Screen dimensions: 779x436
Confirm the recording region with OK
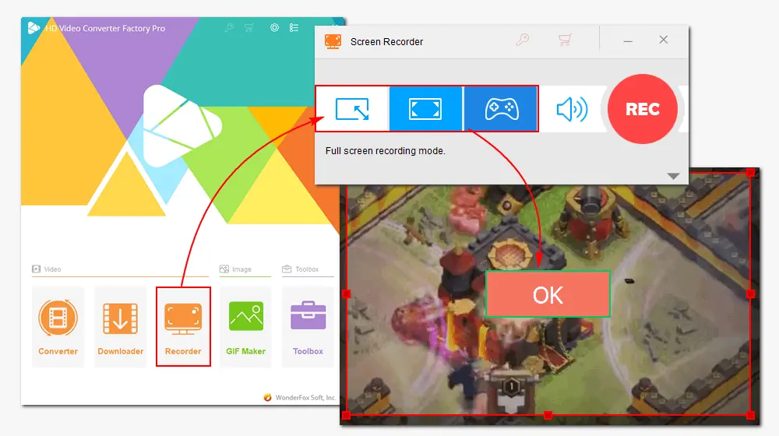tap(548, 294)
